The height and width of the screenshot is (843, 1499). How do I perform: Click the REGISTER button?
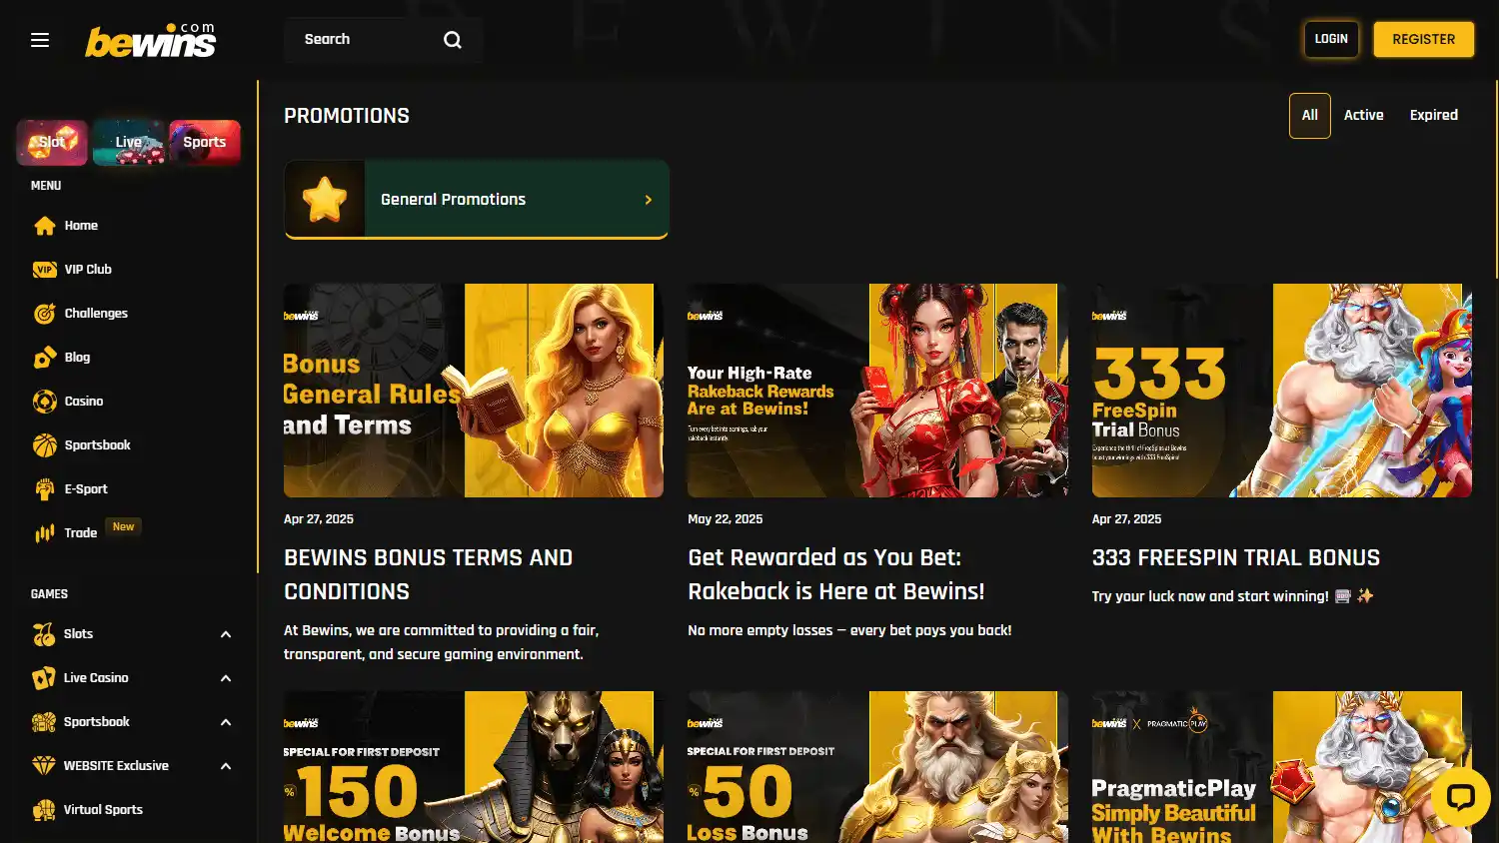click(x=1423, y=39)
